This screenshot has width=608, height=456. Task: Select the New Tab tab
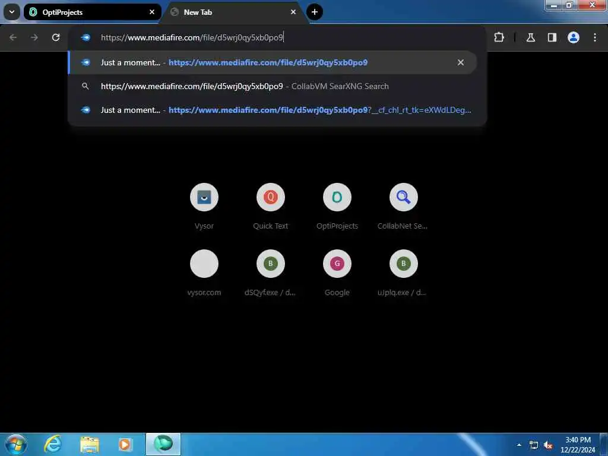point(235,12)
